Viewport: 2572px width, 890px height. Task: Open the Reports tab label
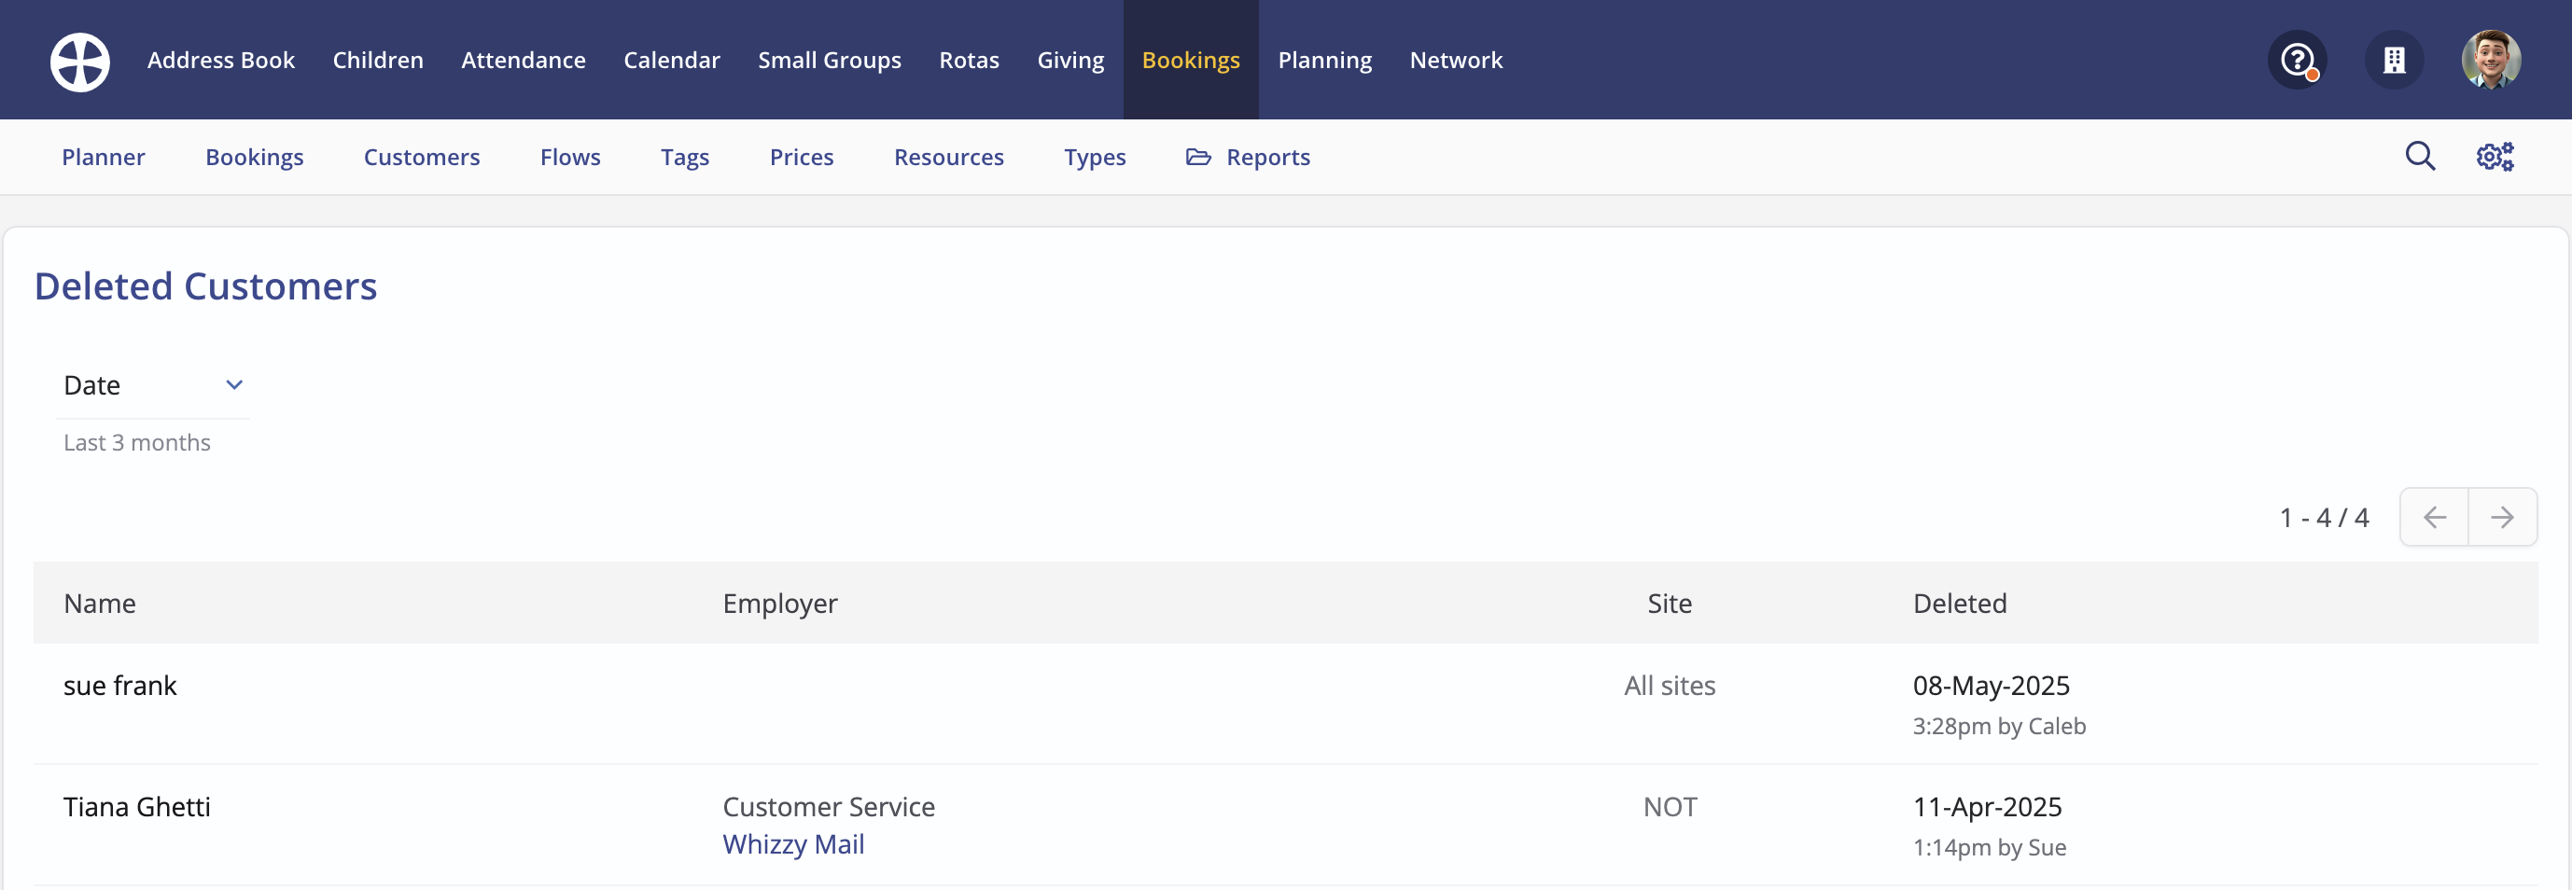point(1268,157)
